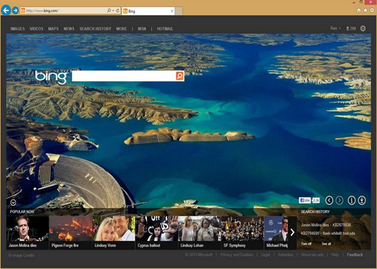Open the Images menu item
The height and width of the screenshot is (269, 377).
tap(17, 28)
